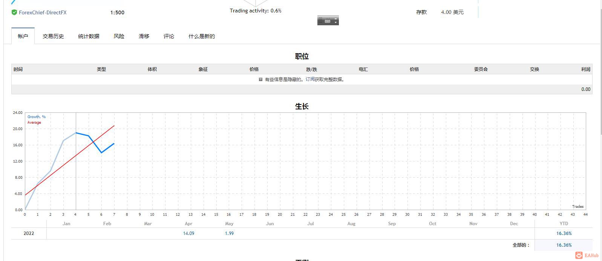The image size is (602, 261).
Task: Click the 订阅 link for complete data
Action: pyautogui.click(x=310, y=79)
